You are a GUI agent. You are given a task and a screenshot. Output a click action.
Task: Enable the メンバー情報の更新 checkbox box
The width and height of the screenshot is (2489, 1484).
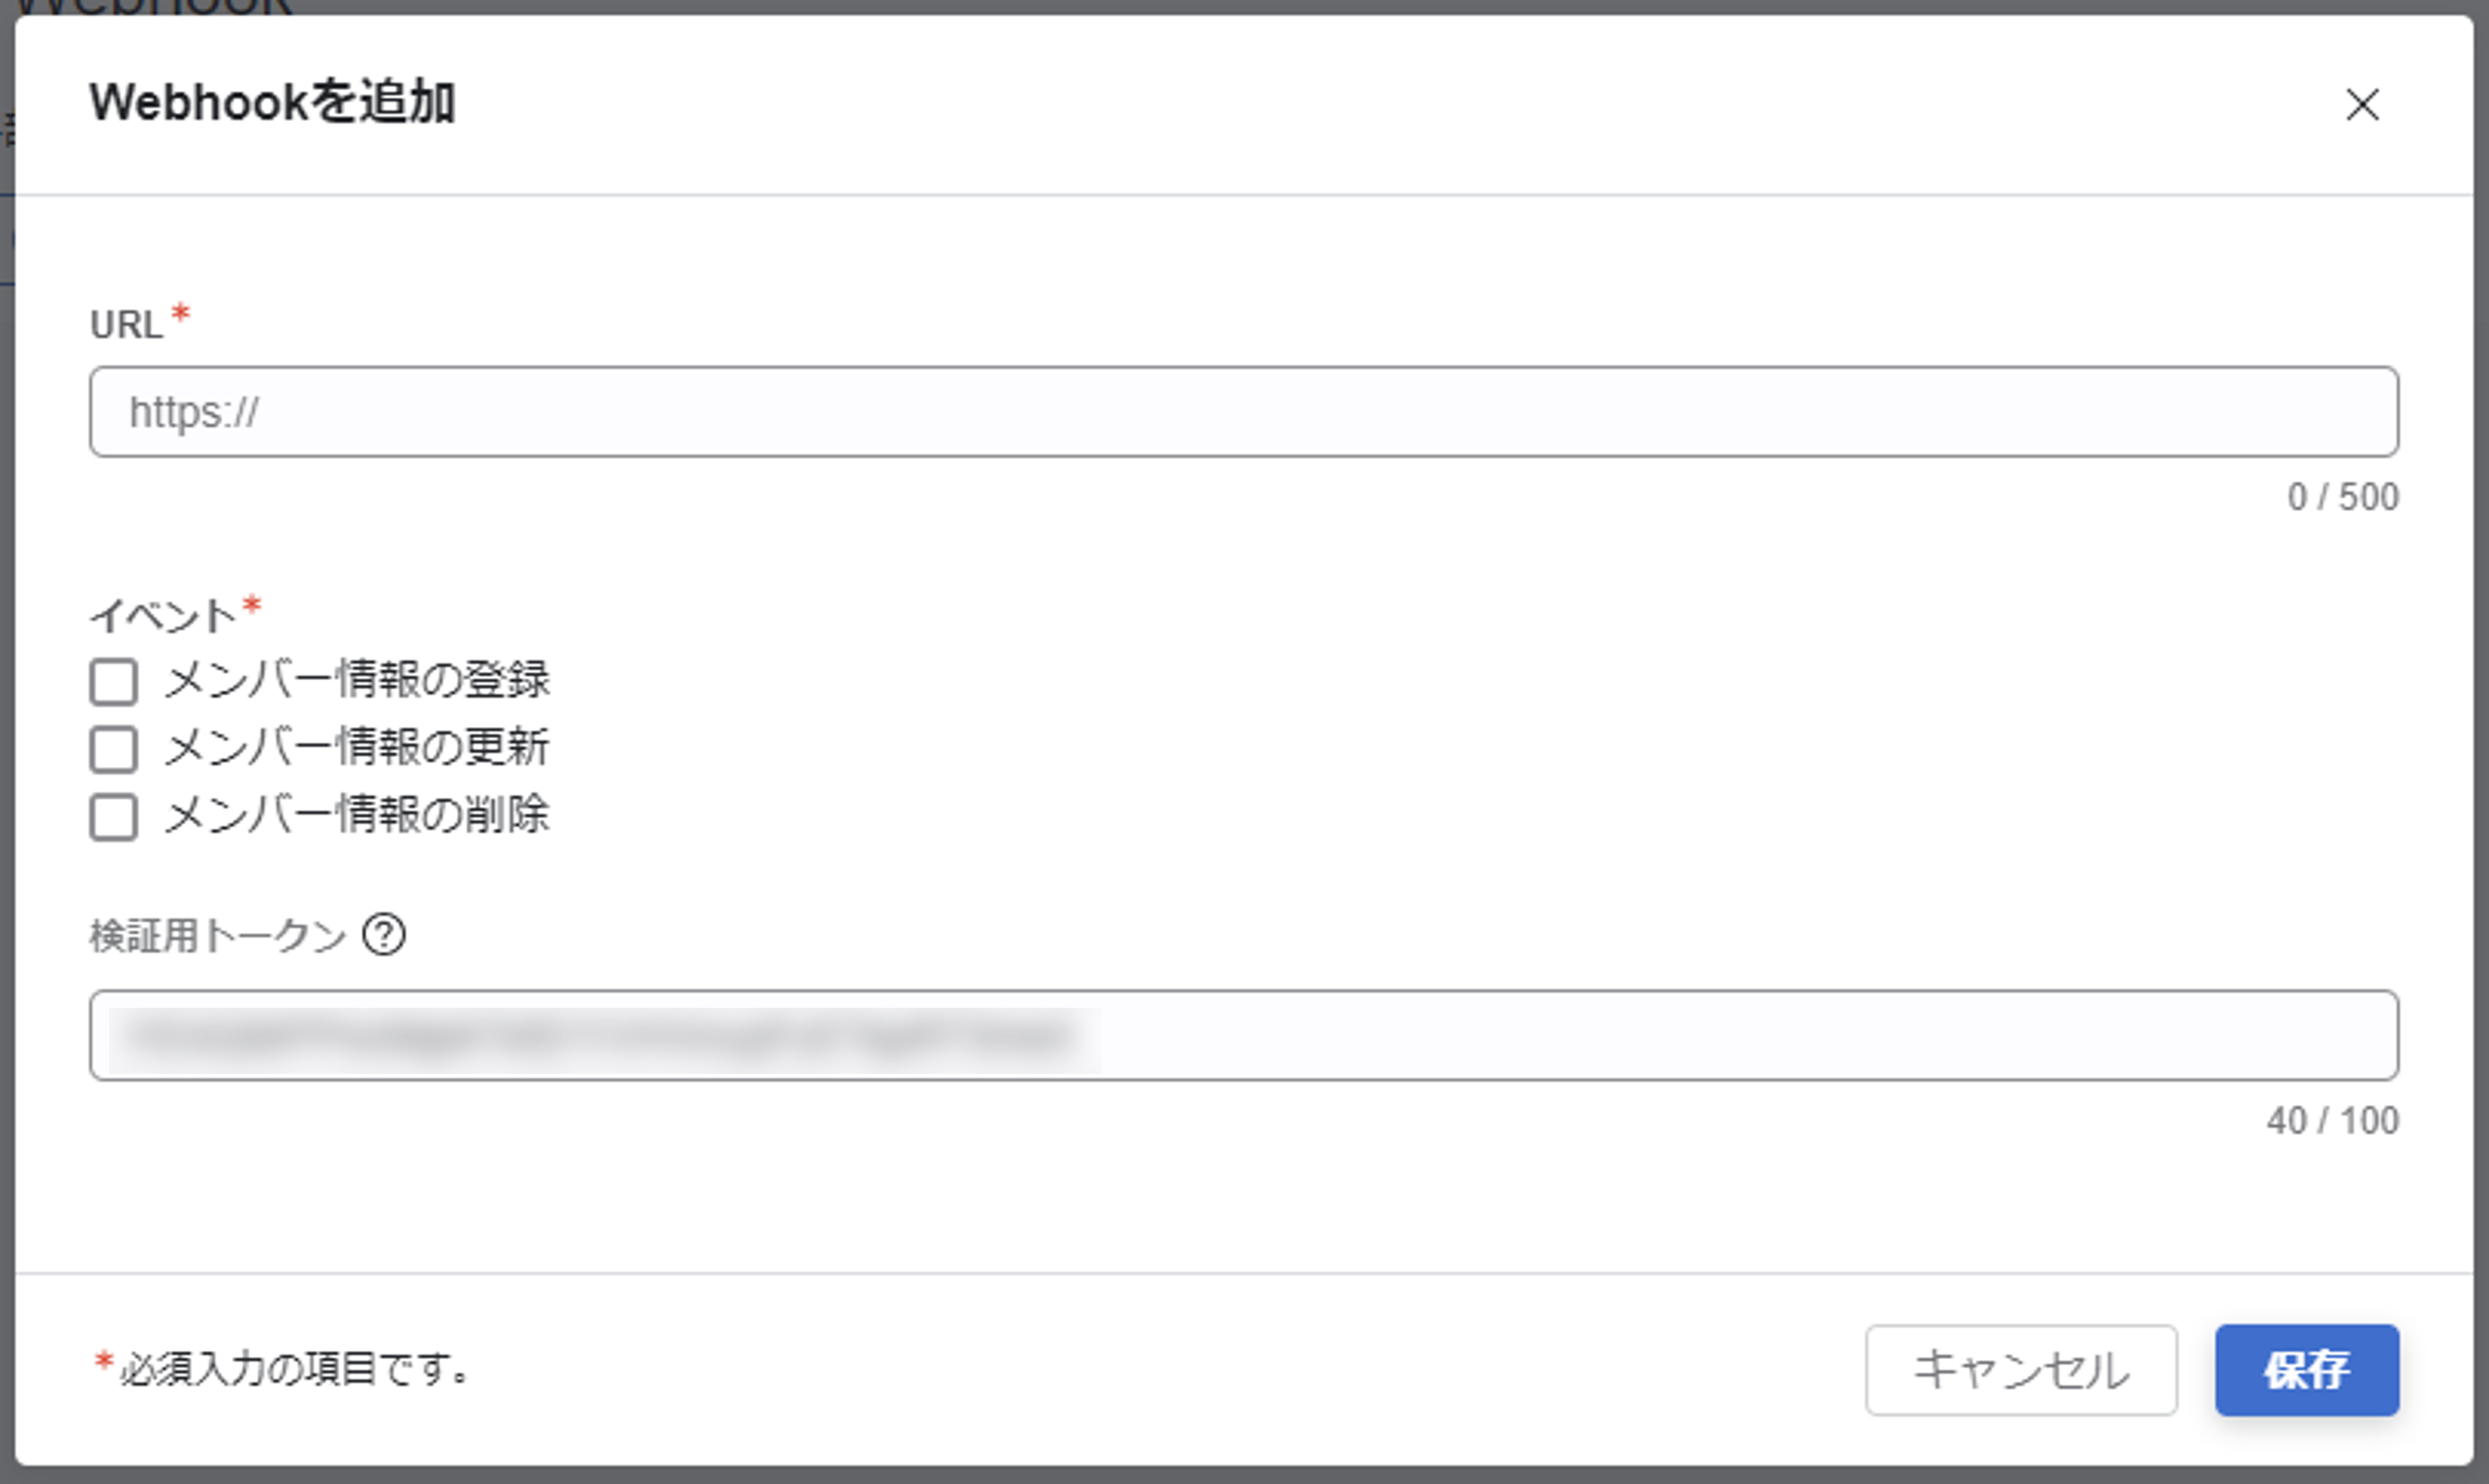pyautogui.click(x=114, y=749)
